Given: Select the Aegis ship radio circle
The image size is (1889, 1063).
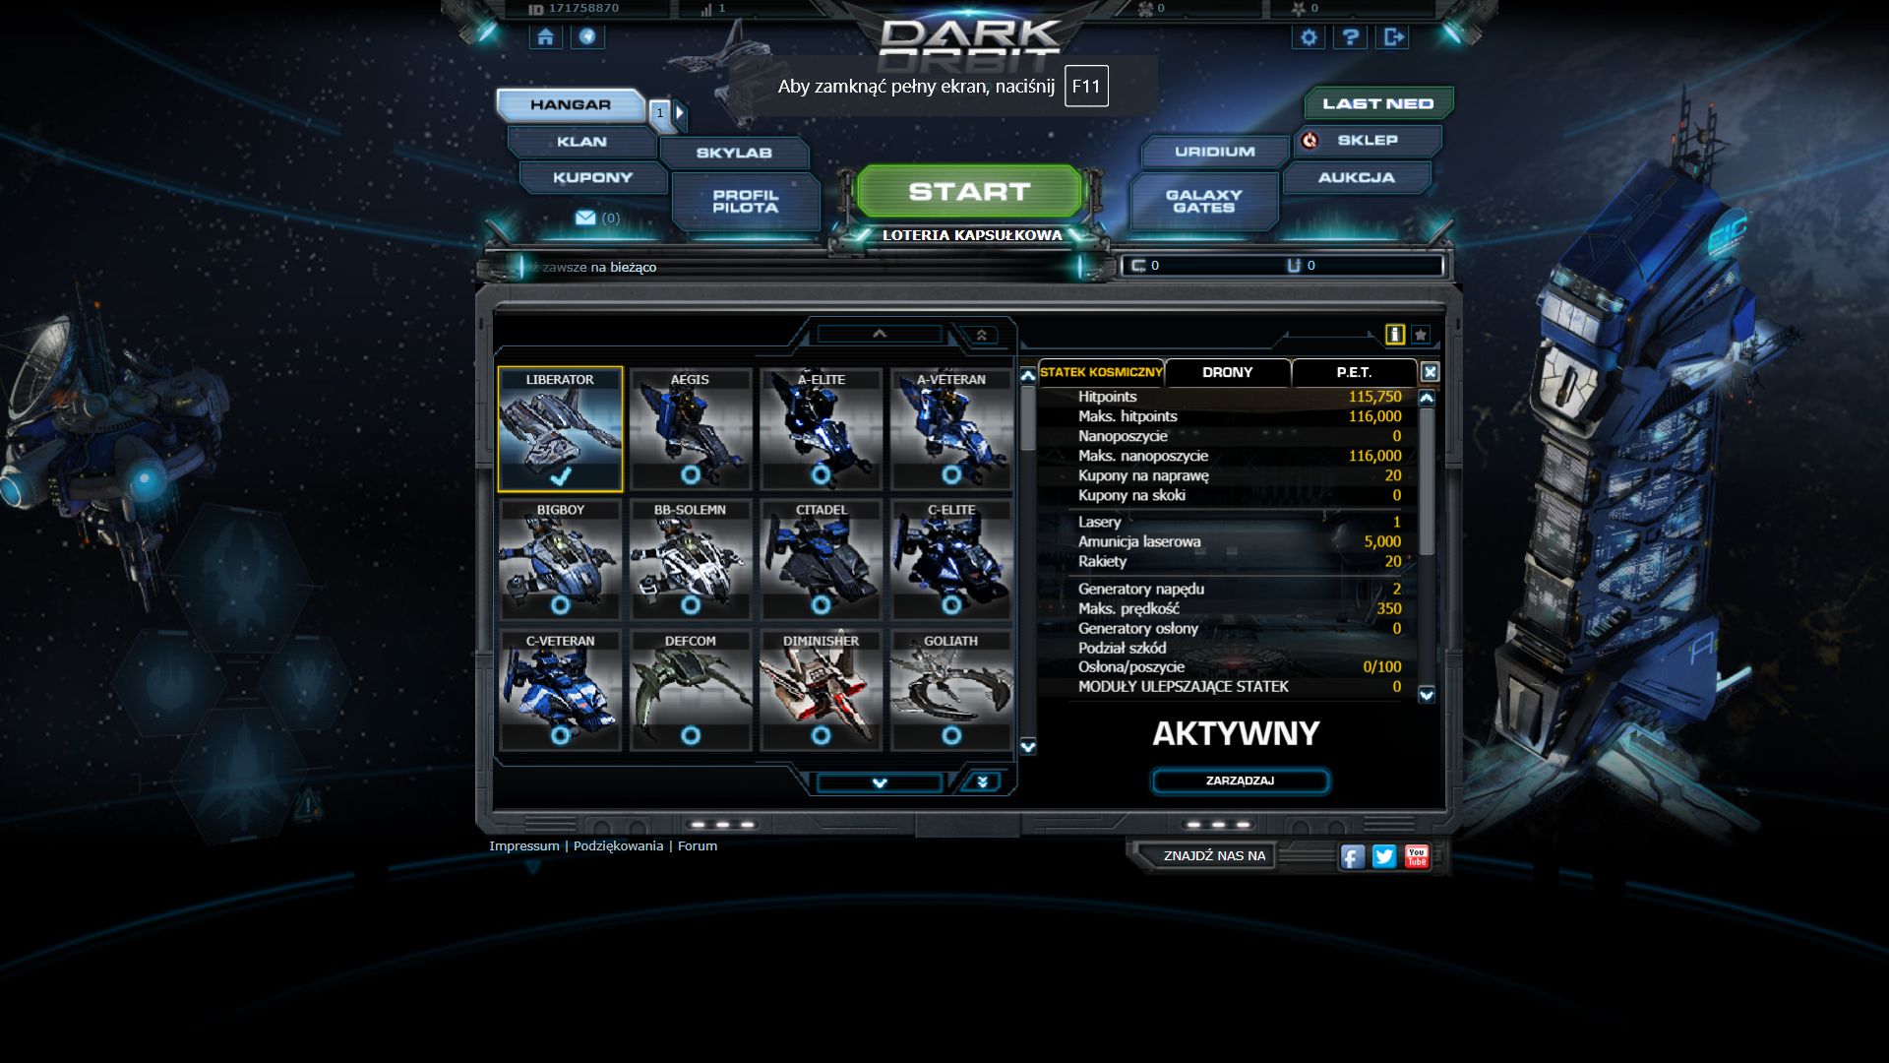Looking at the screenshot, I should [x=691, y=474].
